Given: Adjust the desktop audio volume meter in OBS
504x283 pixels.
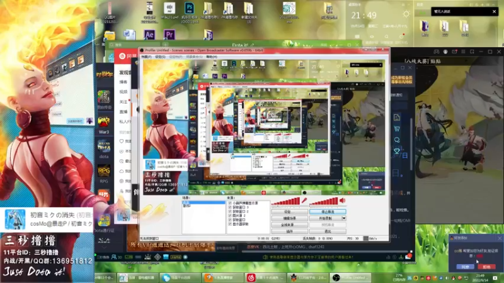Looking at the screenshot, I should coord(324,201).
